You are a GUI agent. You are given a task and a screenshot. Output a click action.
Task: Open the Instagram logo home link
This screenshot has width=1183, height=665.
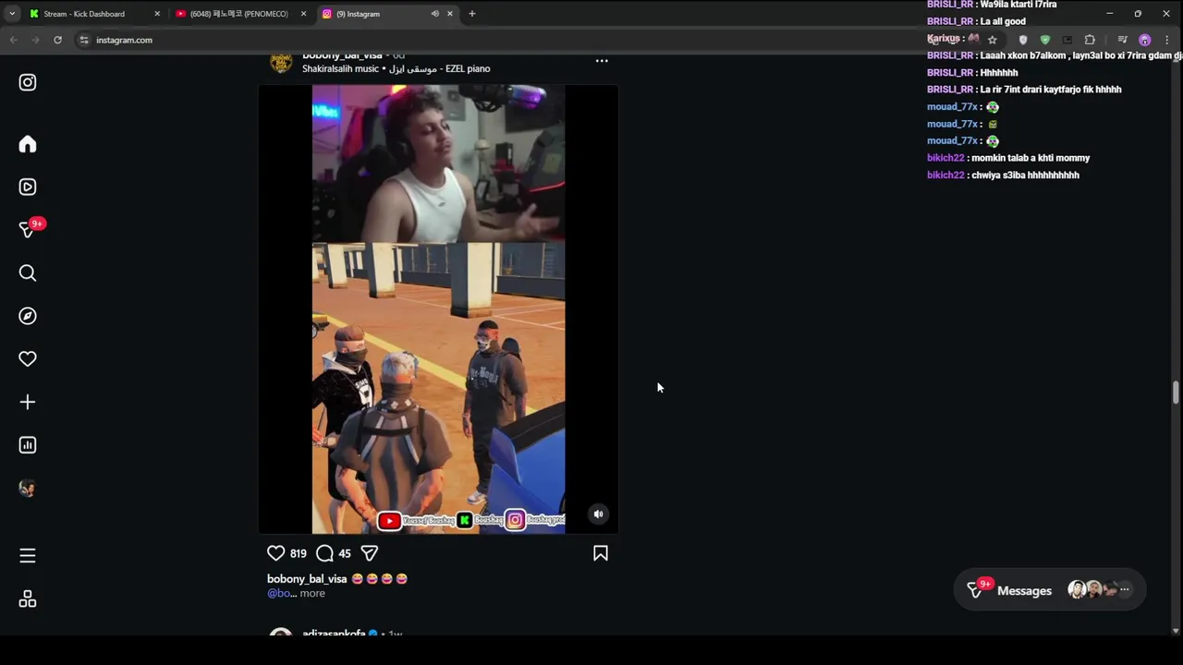[28, 82]
